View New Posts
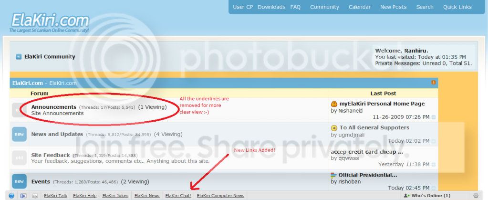Screen dimensions: 488x200 point(393,7)
